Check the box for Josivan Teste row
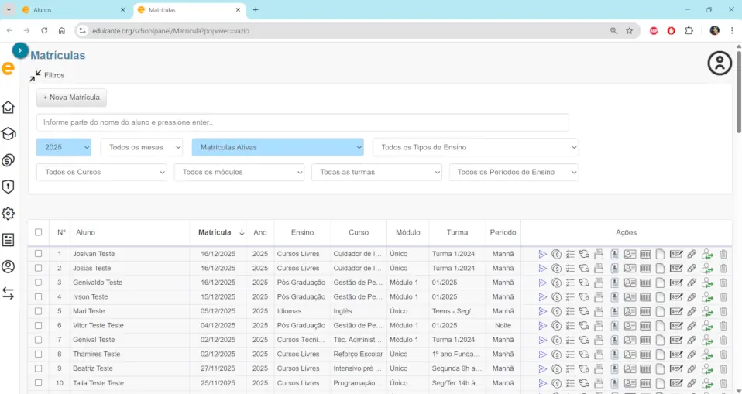The height and width of the screenshot is (394, 742). 38,254
